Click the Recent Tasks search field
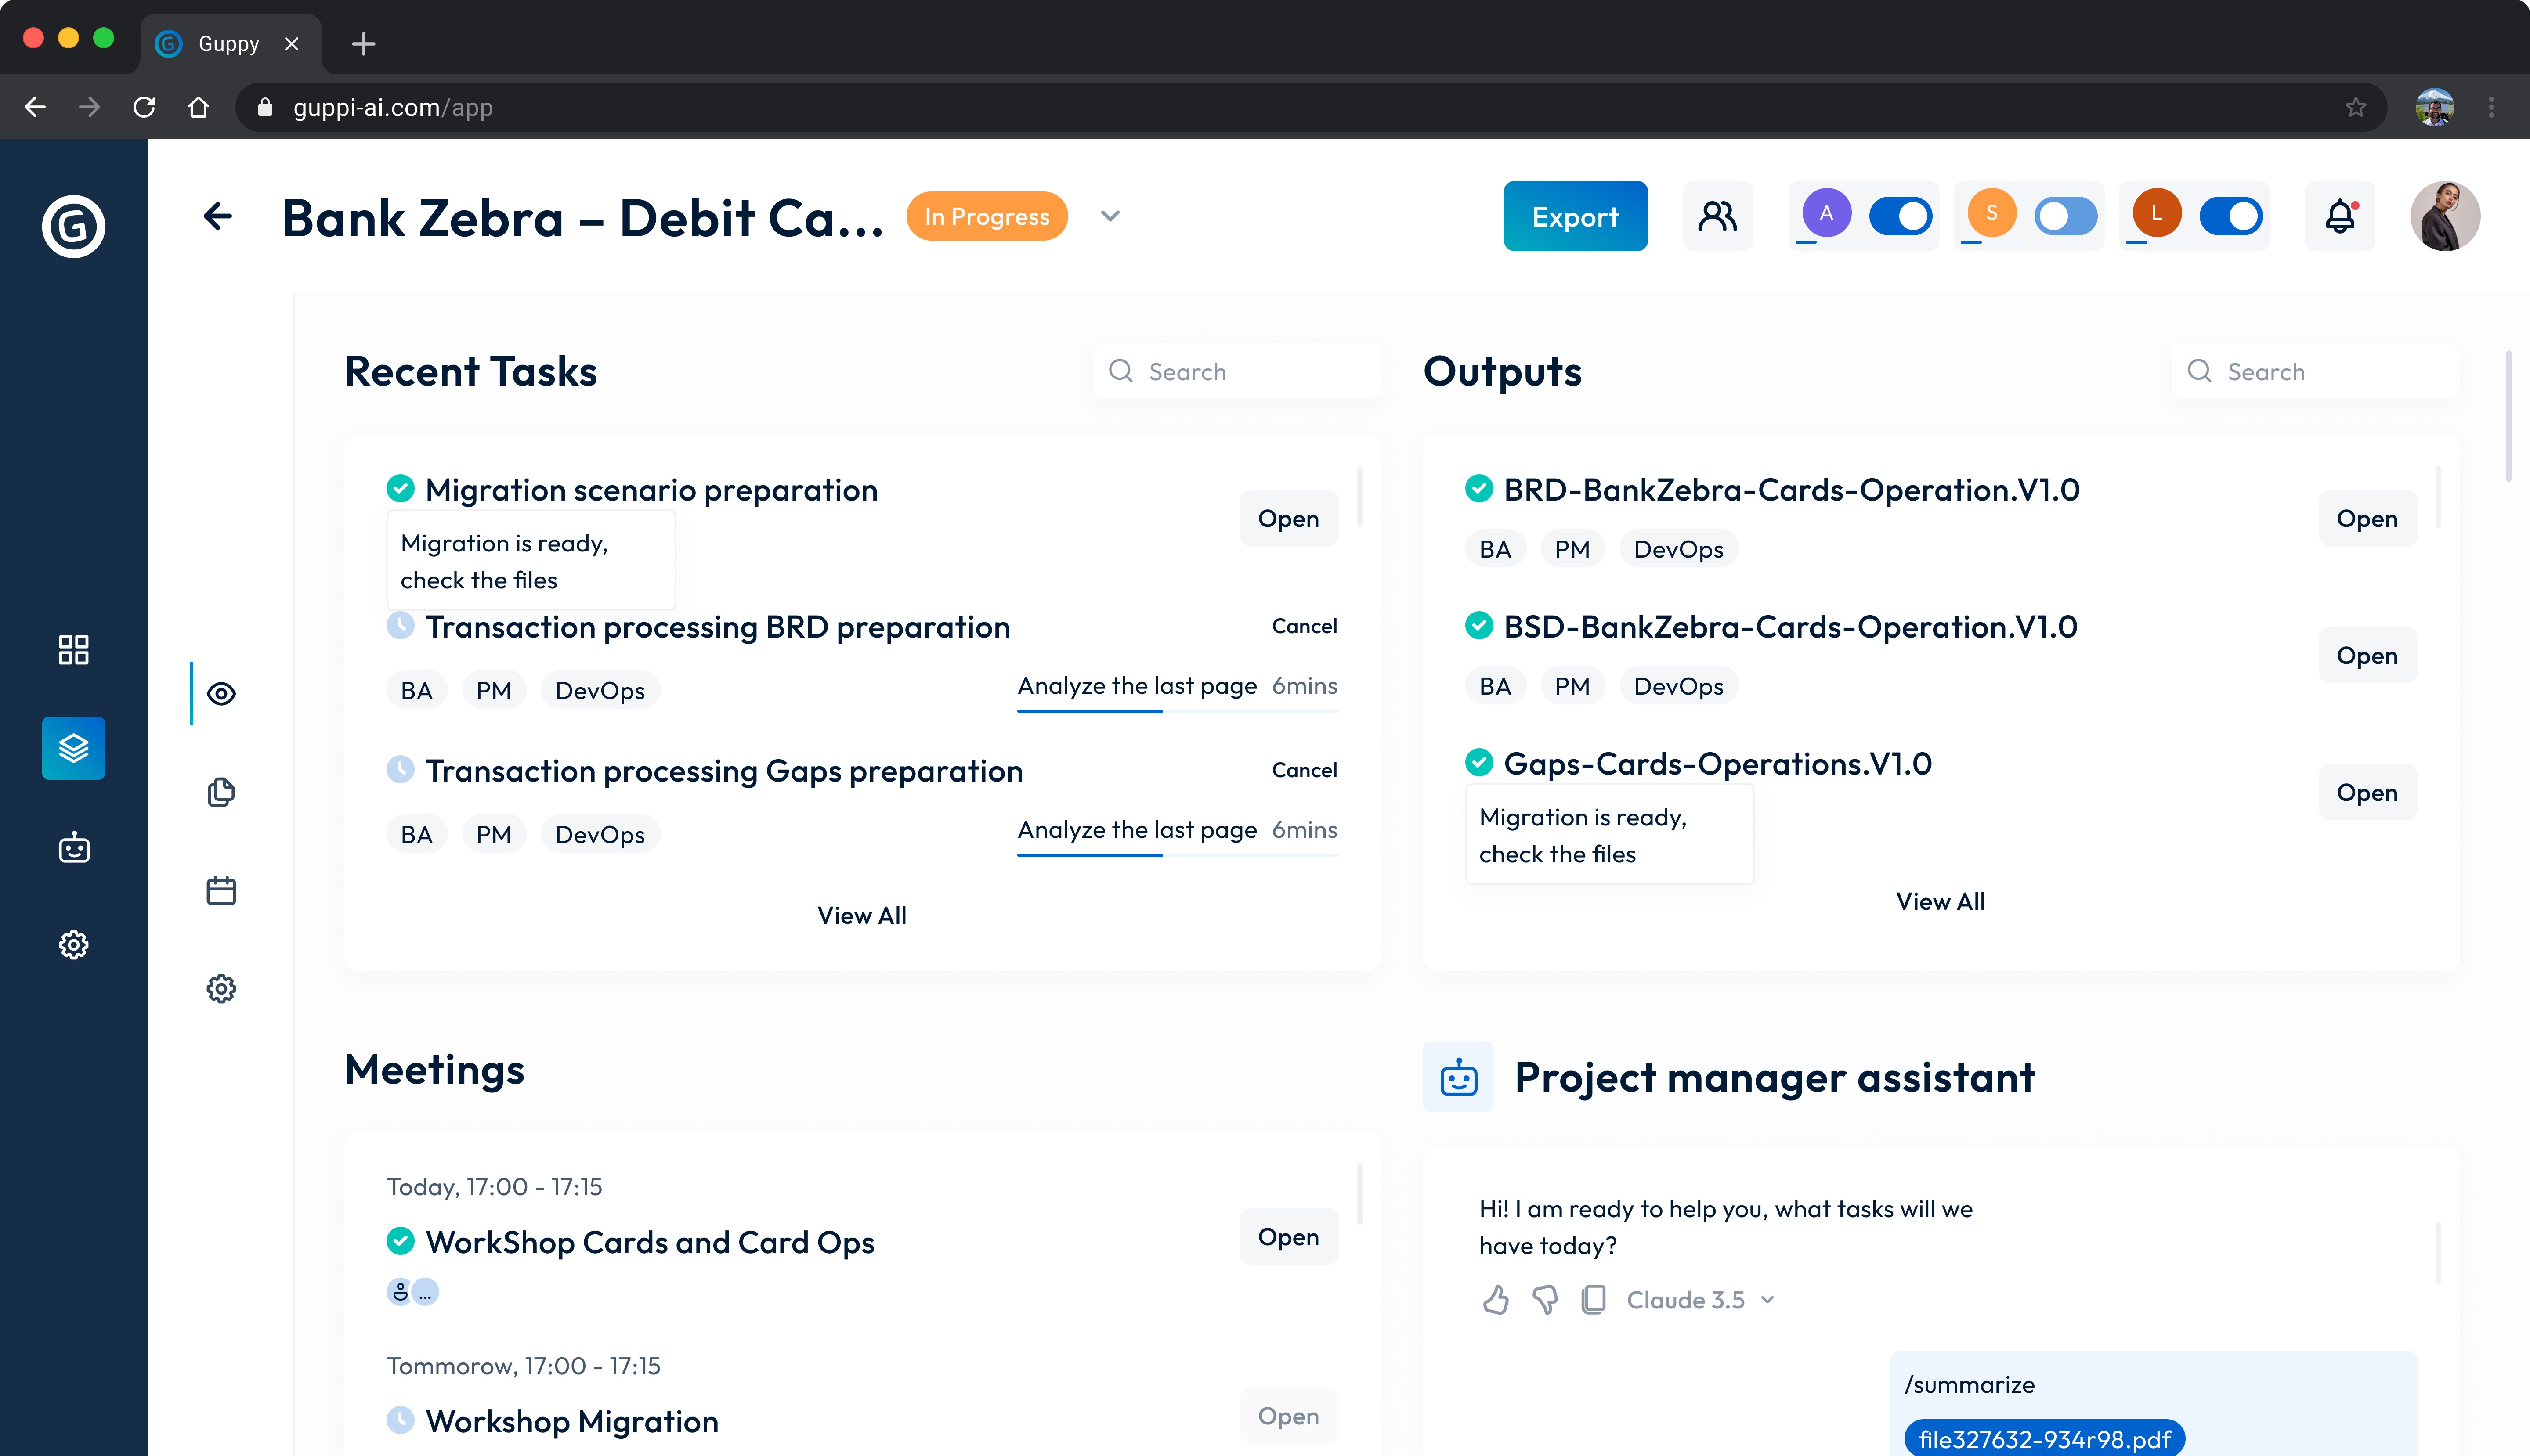The width and height of the screenshot is (2530, 1456). coord(1236,372)
